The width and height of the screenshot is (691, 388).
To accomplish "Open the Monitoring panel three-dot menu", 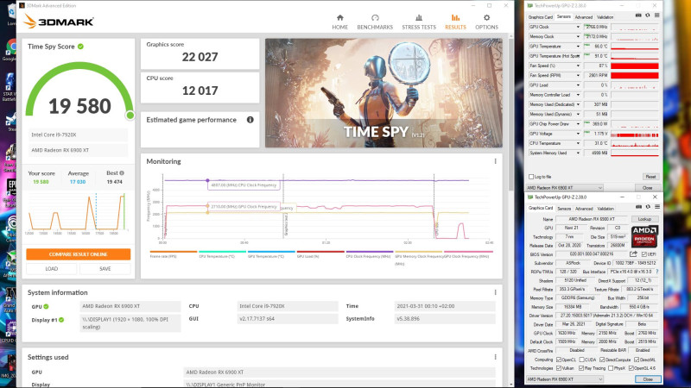I will pyautogui.click(x=495, y=161).
